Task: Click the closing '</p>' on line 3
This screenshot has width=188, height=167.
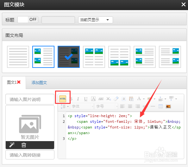Action: tap(72, 139)
